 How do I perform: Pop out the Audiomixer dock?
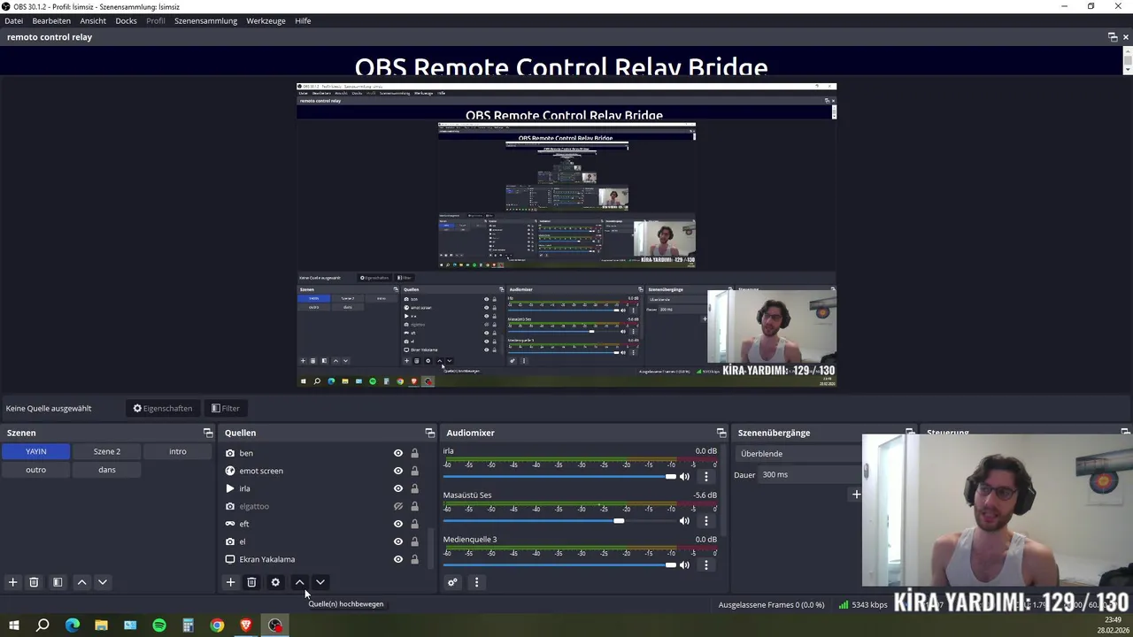[721, 433]
